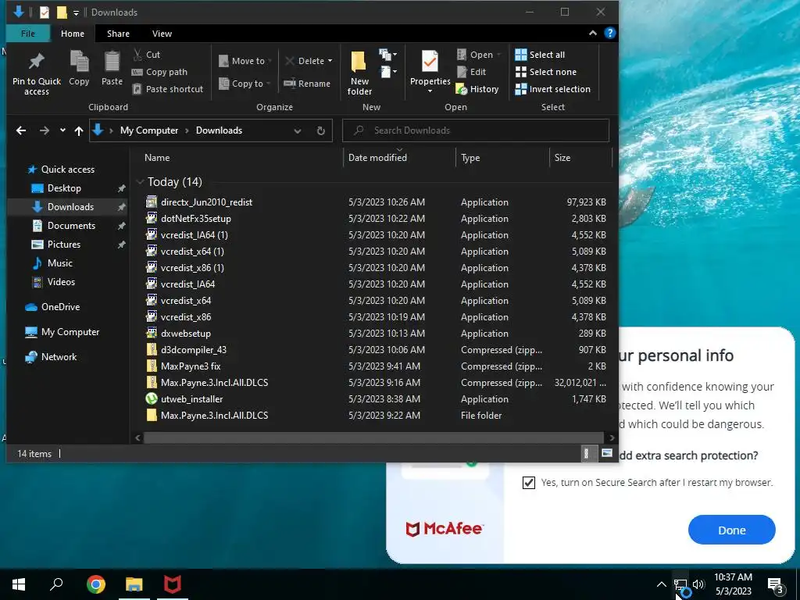Select directx_Jun2010_redist file
This screenshot has height=600, width=800.
(206, 202)
